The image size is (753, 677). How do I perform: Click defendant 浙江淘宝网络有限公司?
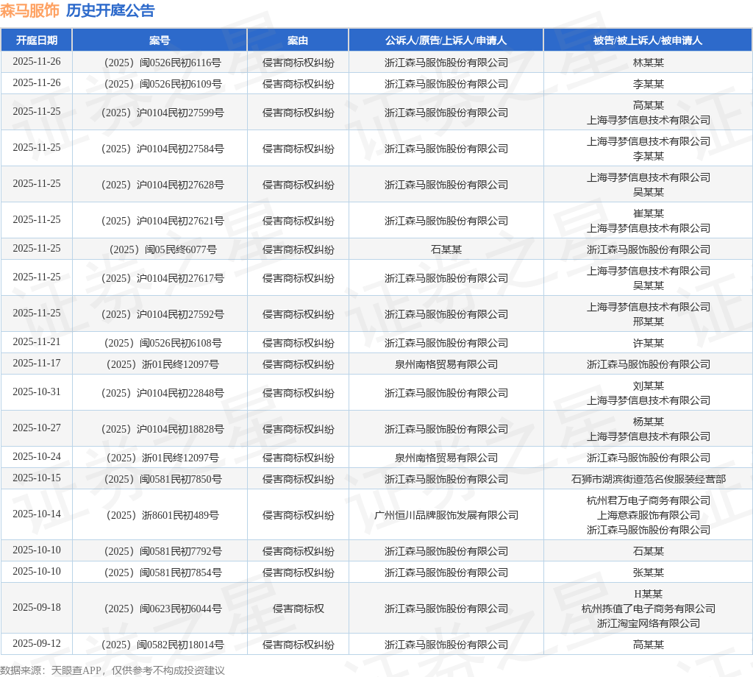pyautogui.click(x=649, y=623)
